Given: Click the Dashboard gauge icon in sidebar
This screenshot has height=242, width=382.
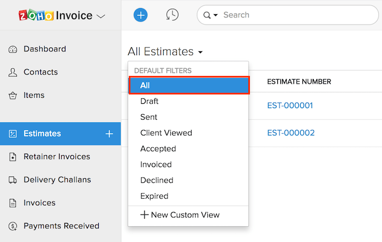Looking at the screenshot, I should [13, 49].
